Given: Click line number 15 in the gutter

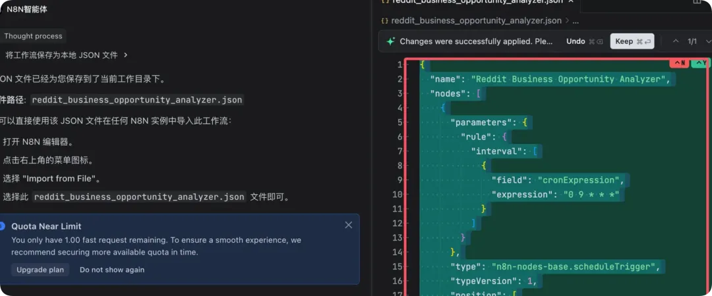Looking at the screenshot, I should [x=398, y=266].
